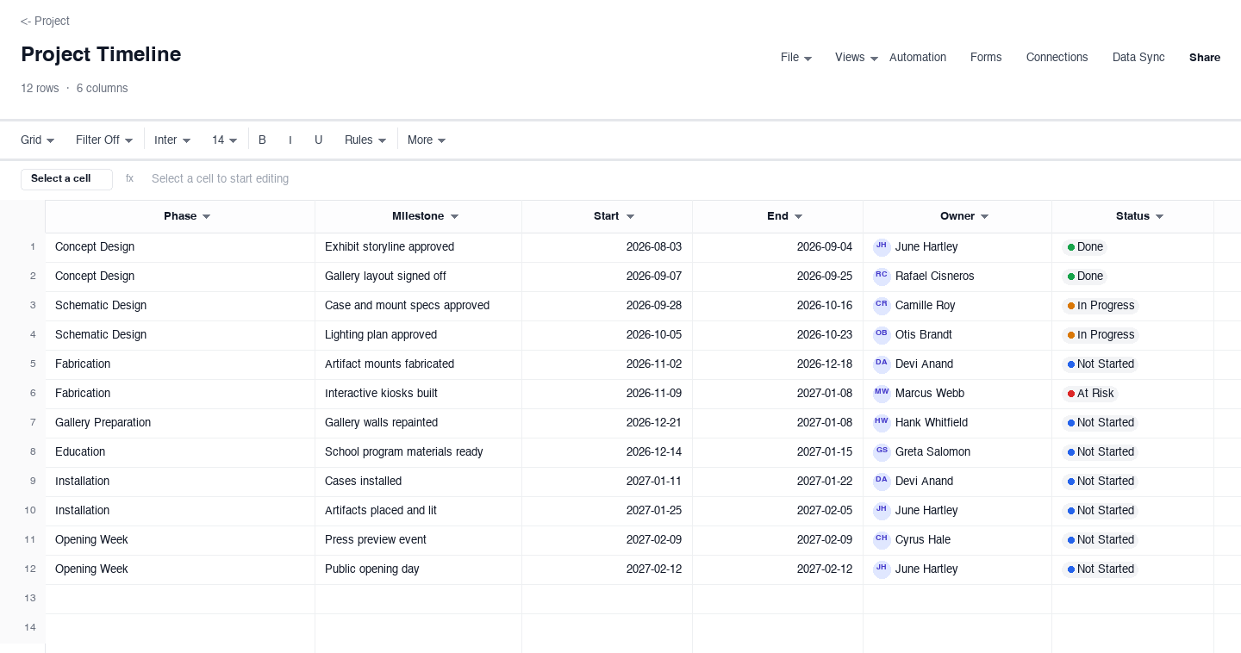Open the Forms menu item
Screen dimensions: 1241x653
(x=986, y=58)
